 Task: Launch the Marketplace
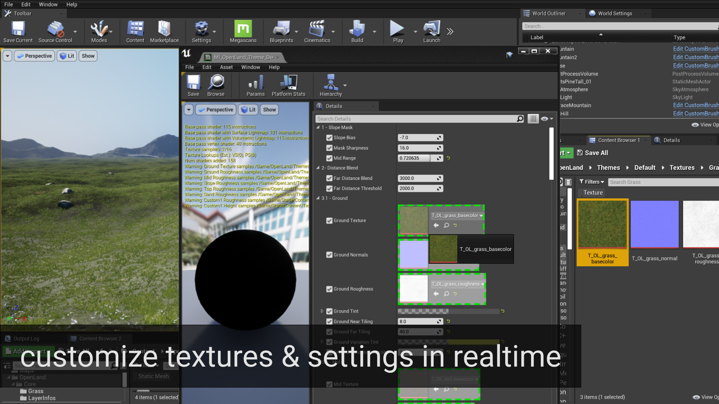[165, 31]
